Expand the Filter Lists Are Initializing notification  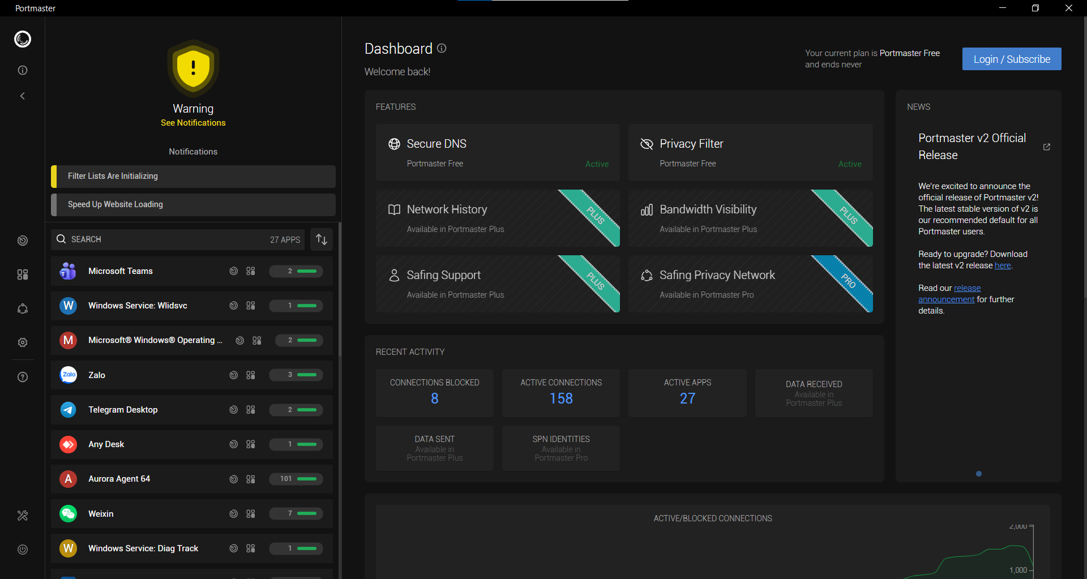[x=193, y=177]
